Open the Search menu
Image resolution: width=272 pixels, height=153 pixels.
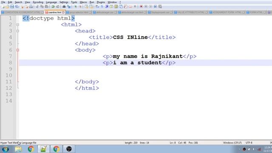(x=18, y=2)
